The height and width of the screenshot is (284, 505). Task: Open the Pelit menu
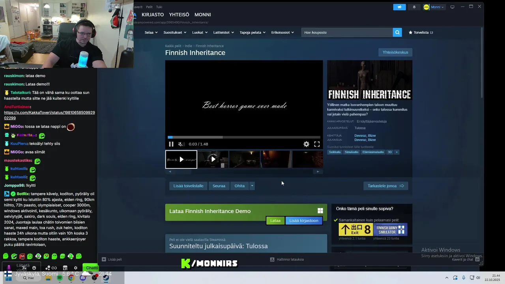click(x=149, y=7)
